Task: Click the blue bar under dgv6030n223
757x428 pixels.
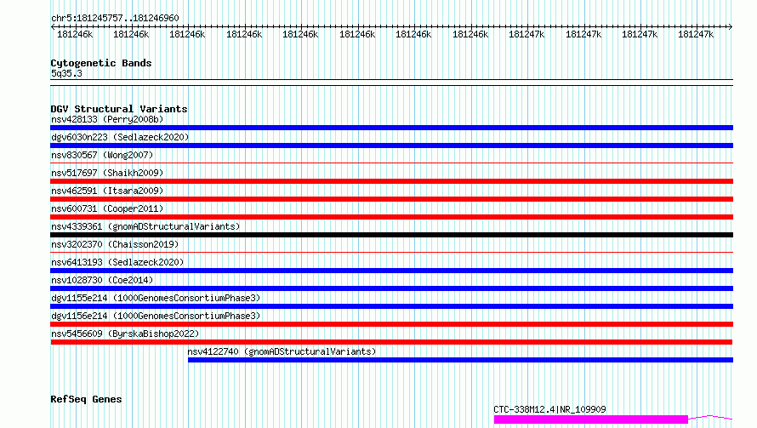Action: [x=391, y=146]
